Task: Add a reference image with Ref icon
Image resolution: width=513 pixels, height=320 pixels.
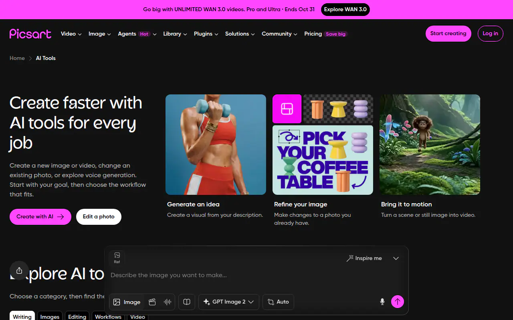Action: click(x=117, y=258)
